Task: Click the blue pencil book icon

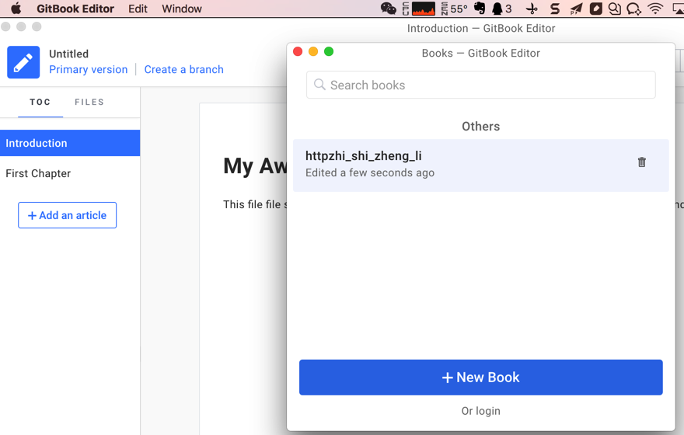Action: (23, 62)
